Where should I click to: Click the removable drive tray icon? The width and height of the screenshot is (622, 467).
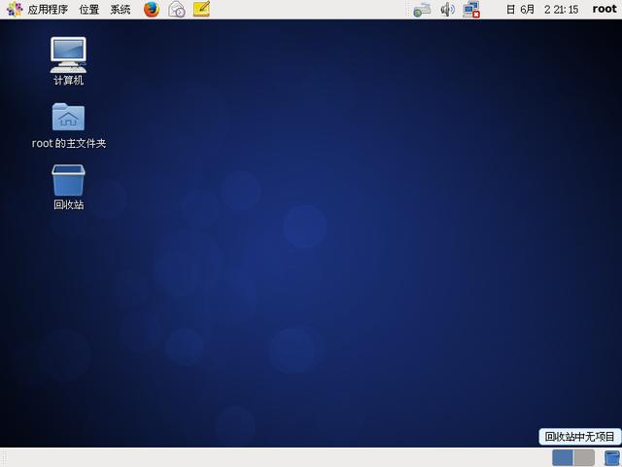pyautogui.click(x=422, y=10)
